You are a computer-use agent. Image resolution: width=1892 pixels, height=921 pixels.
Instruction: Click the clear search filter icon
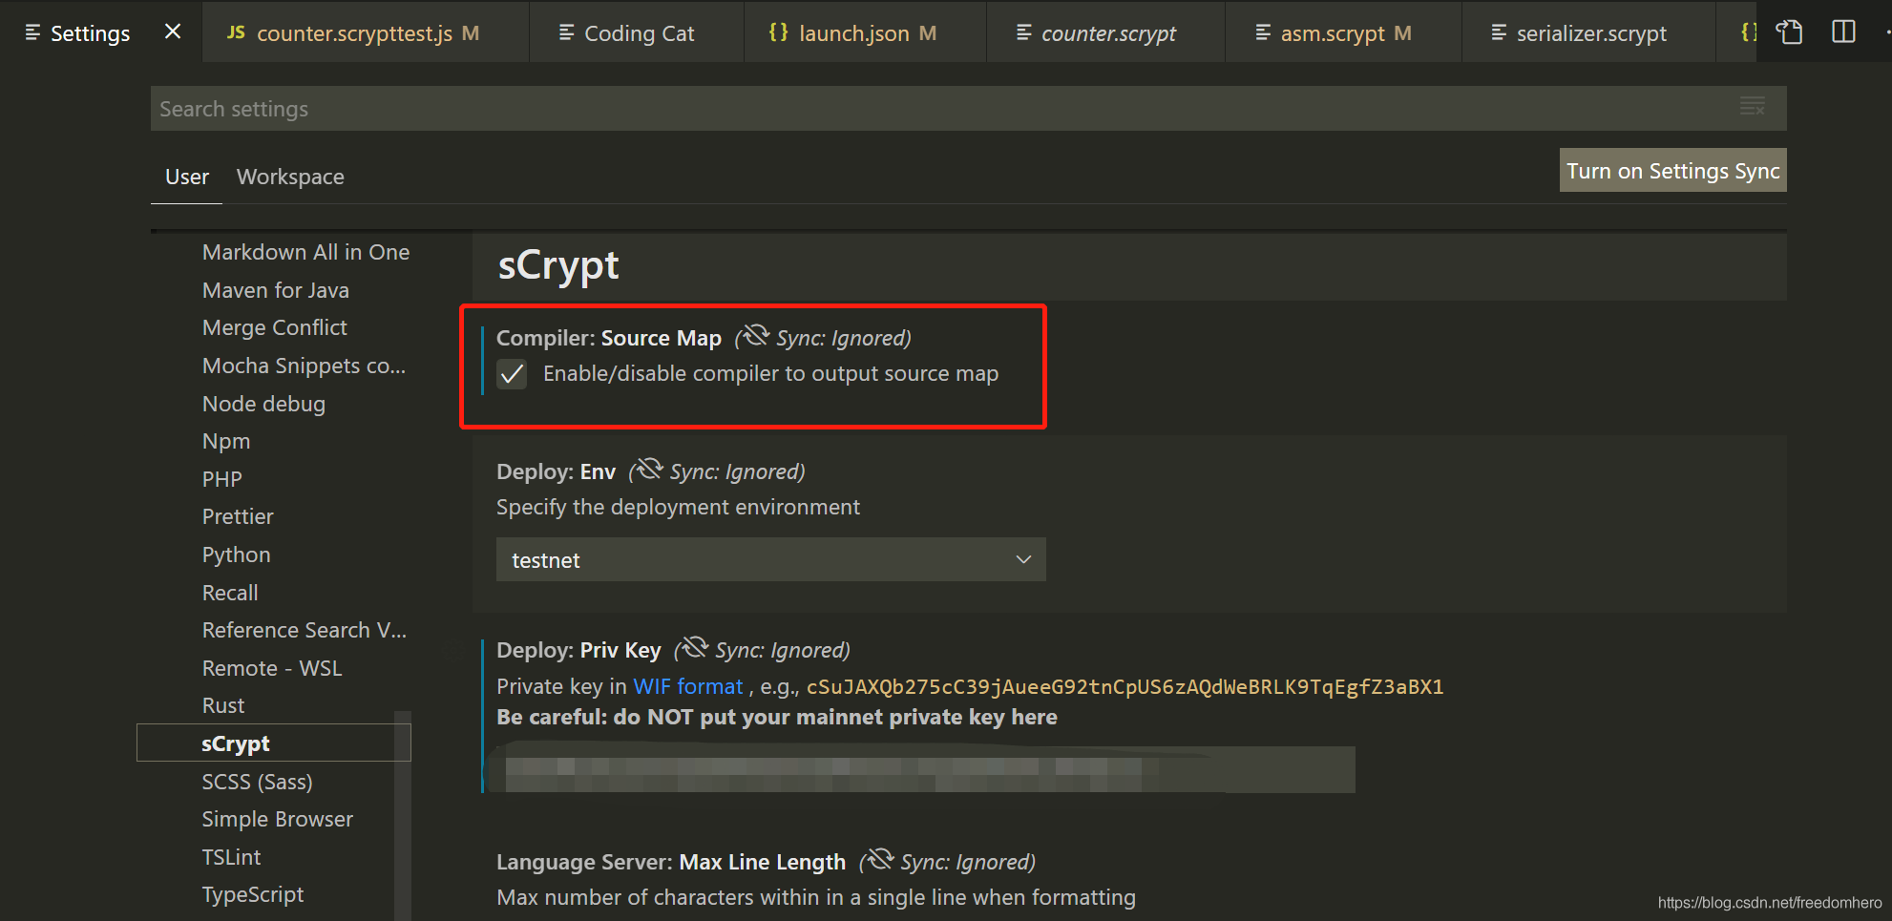[x=1752, y=107]
